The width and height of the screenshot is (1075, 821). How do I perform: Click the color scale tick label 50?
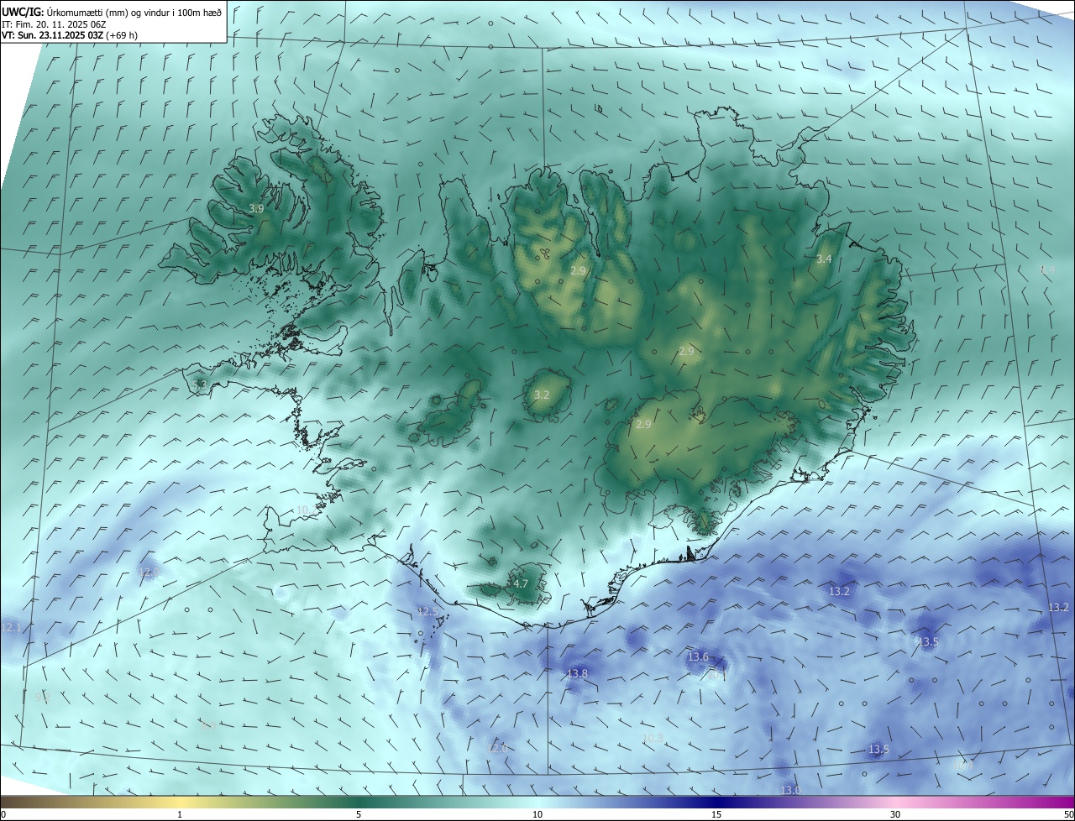[1068, 814]
